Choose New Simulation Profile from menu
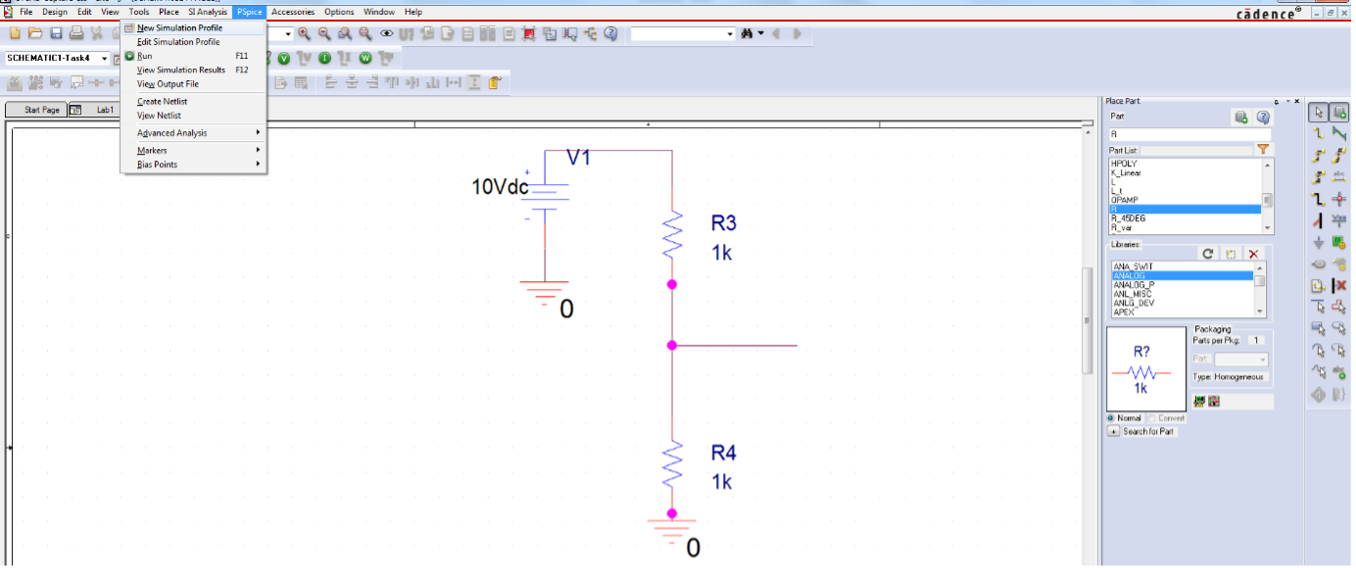 pos(179,28)
